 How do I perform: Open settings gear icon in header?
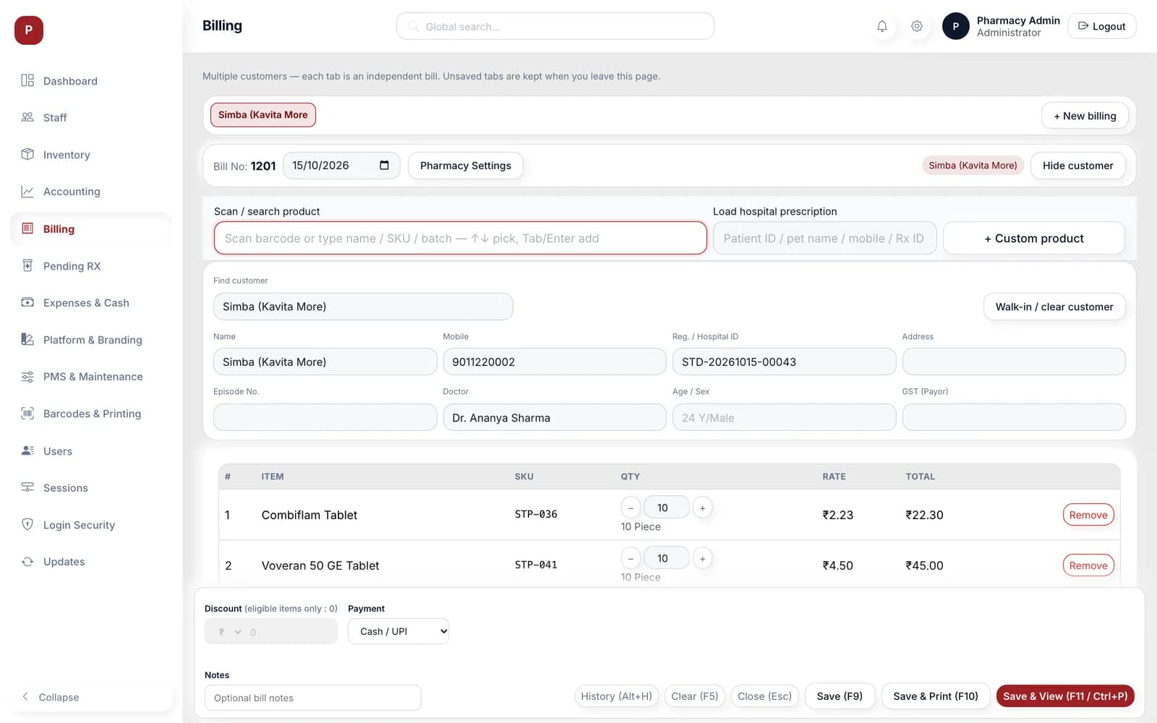coord(916,26)
